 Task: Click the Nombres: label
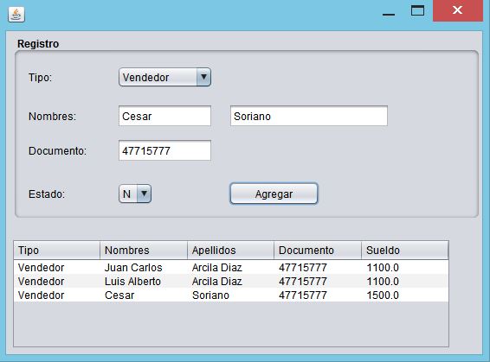click(x=52, y=117)
